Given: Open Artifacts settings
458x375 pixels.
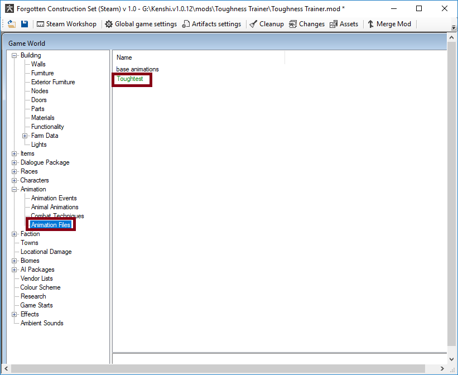Looking at the screenshot, I should pyautogui.click(x=211, y=24).
